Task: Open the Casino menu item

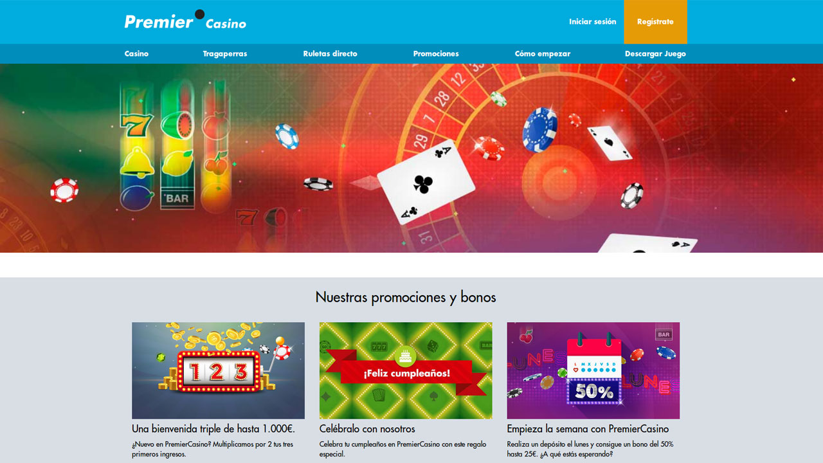Action: point(136,54)
